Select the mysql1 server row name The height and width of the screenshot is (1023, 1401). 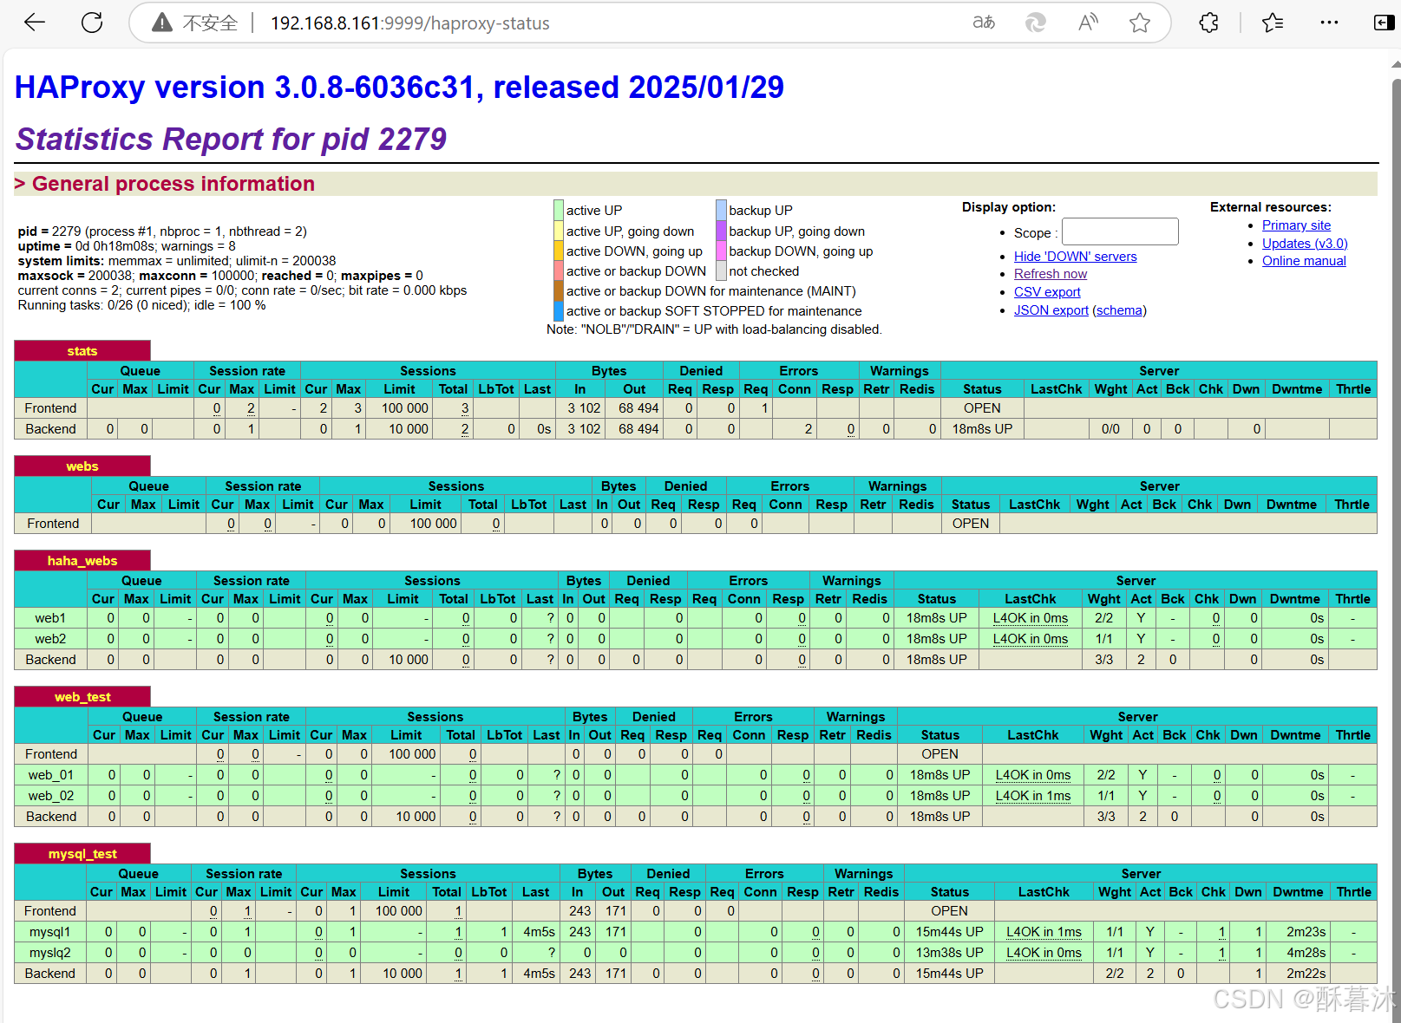50,932
